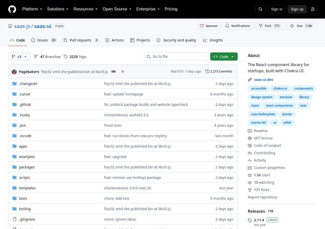This screenshot has height=229, width=325.
Task: Open 2,215 Commits history link
Action: (219, 72)
